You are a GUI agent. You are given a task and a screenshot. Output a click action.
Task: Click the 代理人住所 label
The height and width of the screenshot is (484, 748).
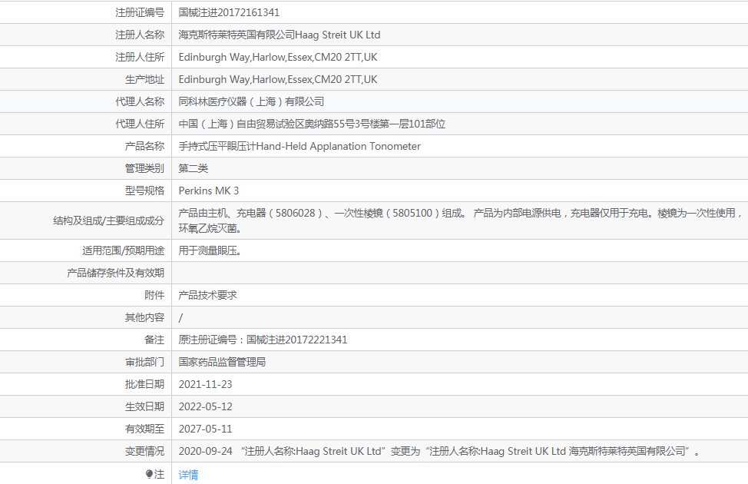140,124
